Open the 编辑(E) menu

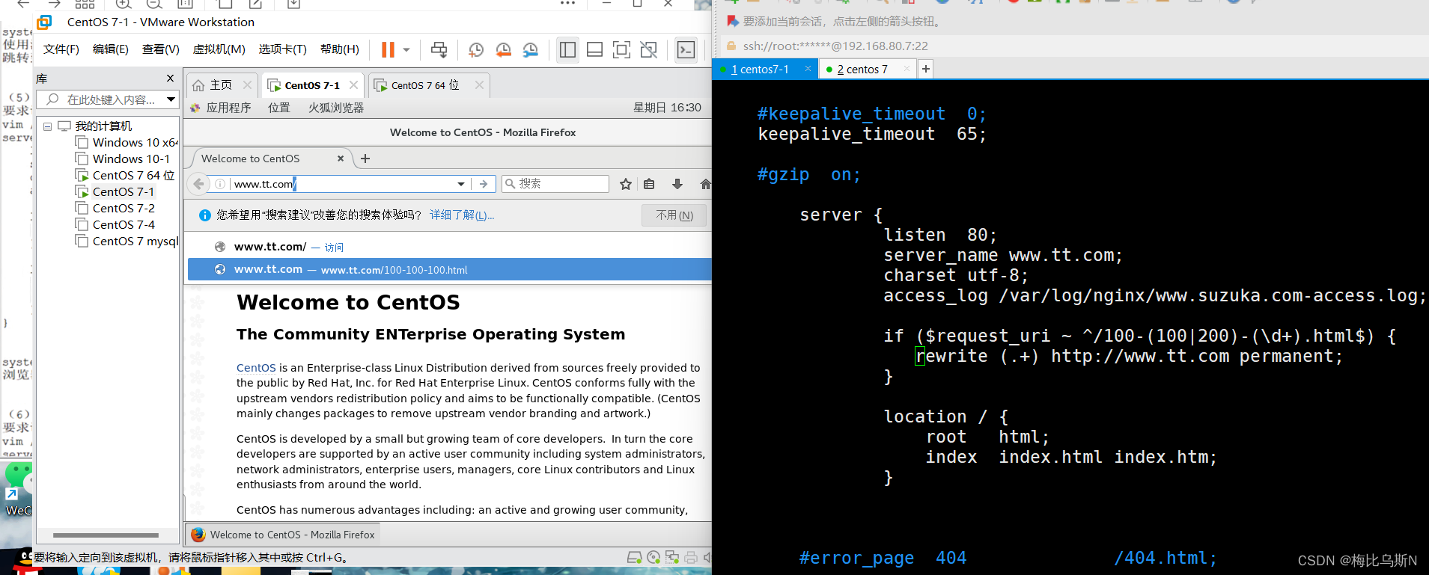point(111,49)
